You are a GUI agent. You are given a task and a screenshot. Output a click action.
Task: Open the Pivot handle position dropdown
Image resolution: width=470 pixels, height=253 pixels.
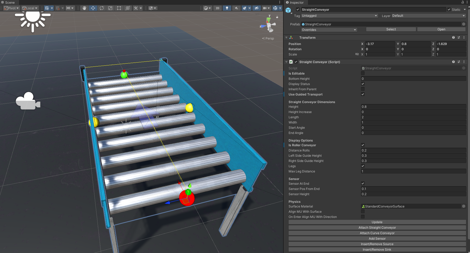(x=11, y=8)
